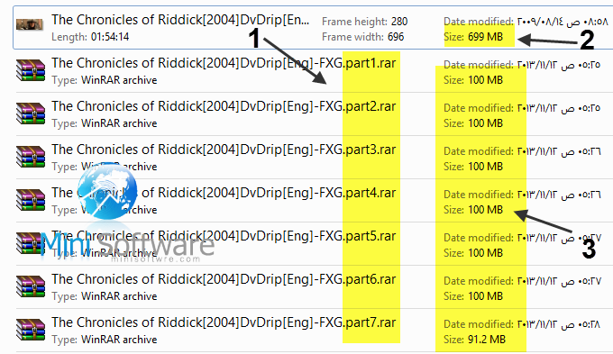Click the file name ending in FXG.part5.rar
This screenshot has width=613, height=354.
coord(224,236)
